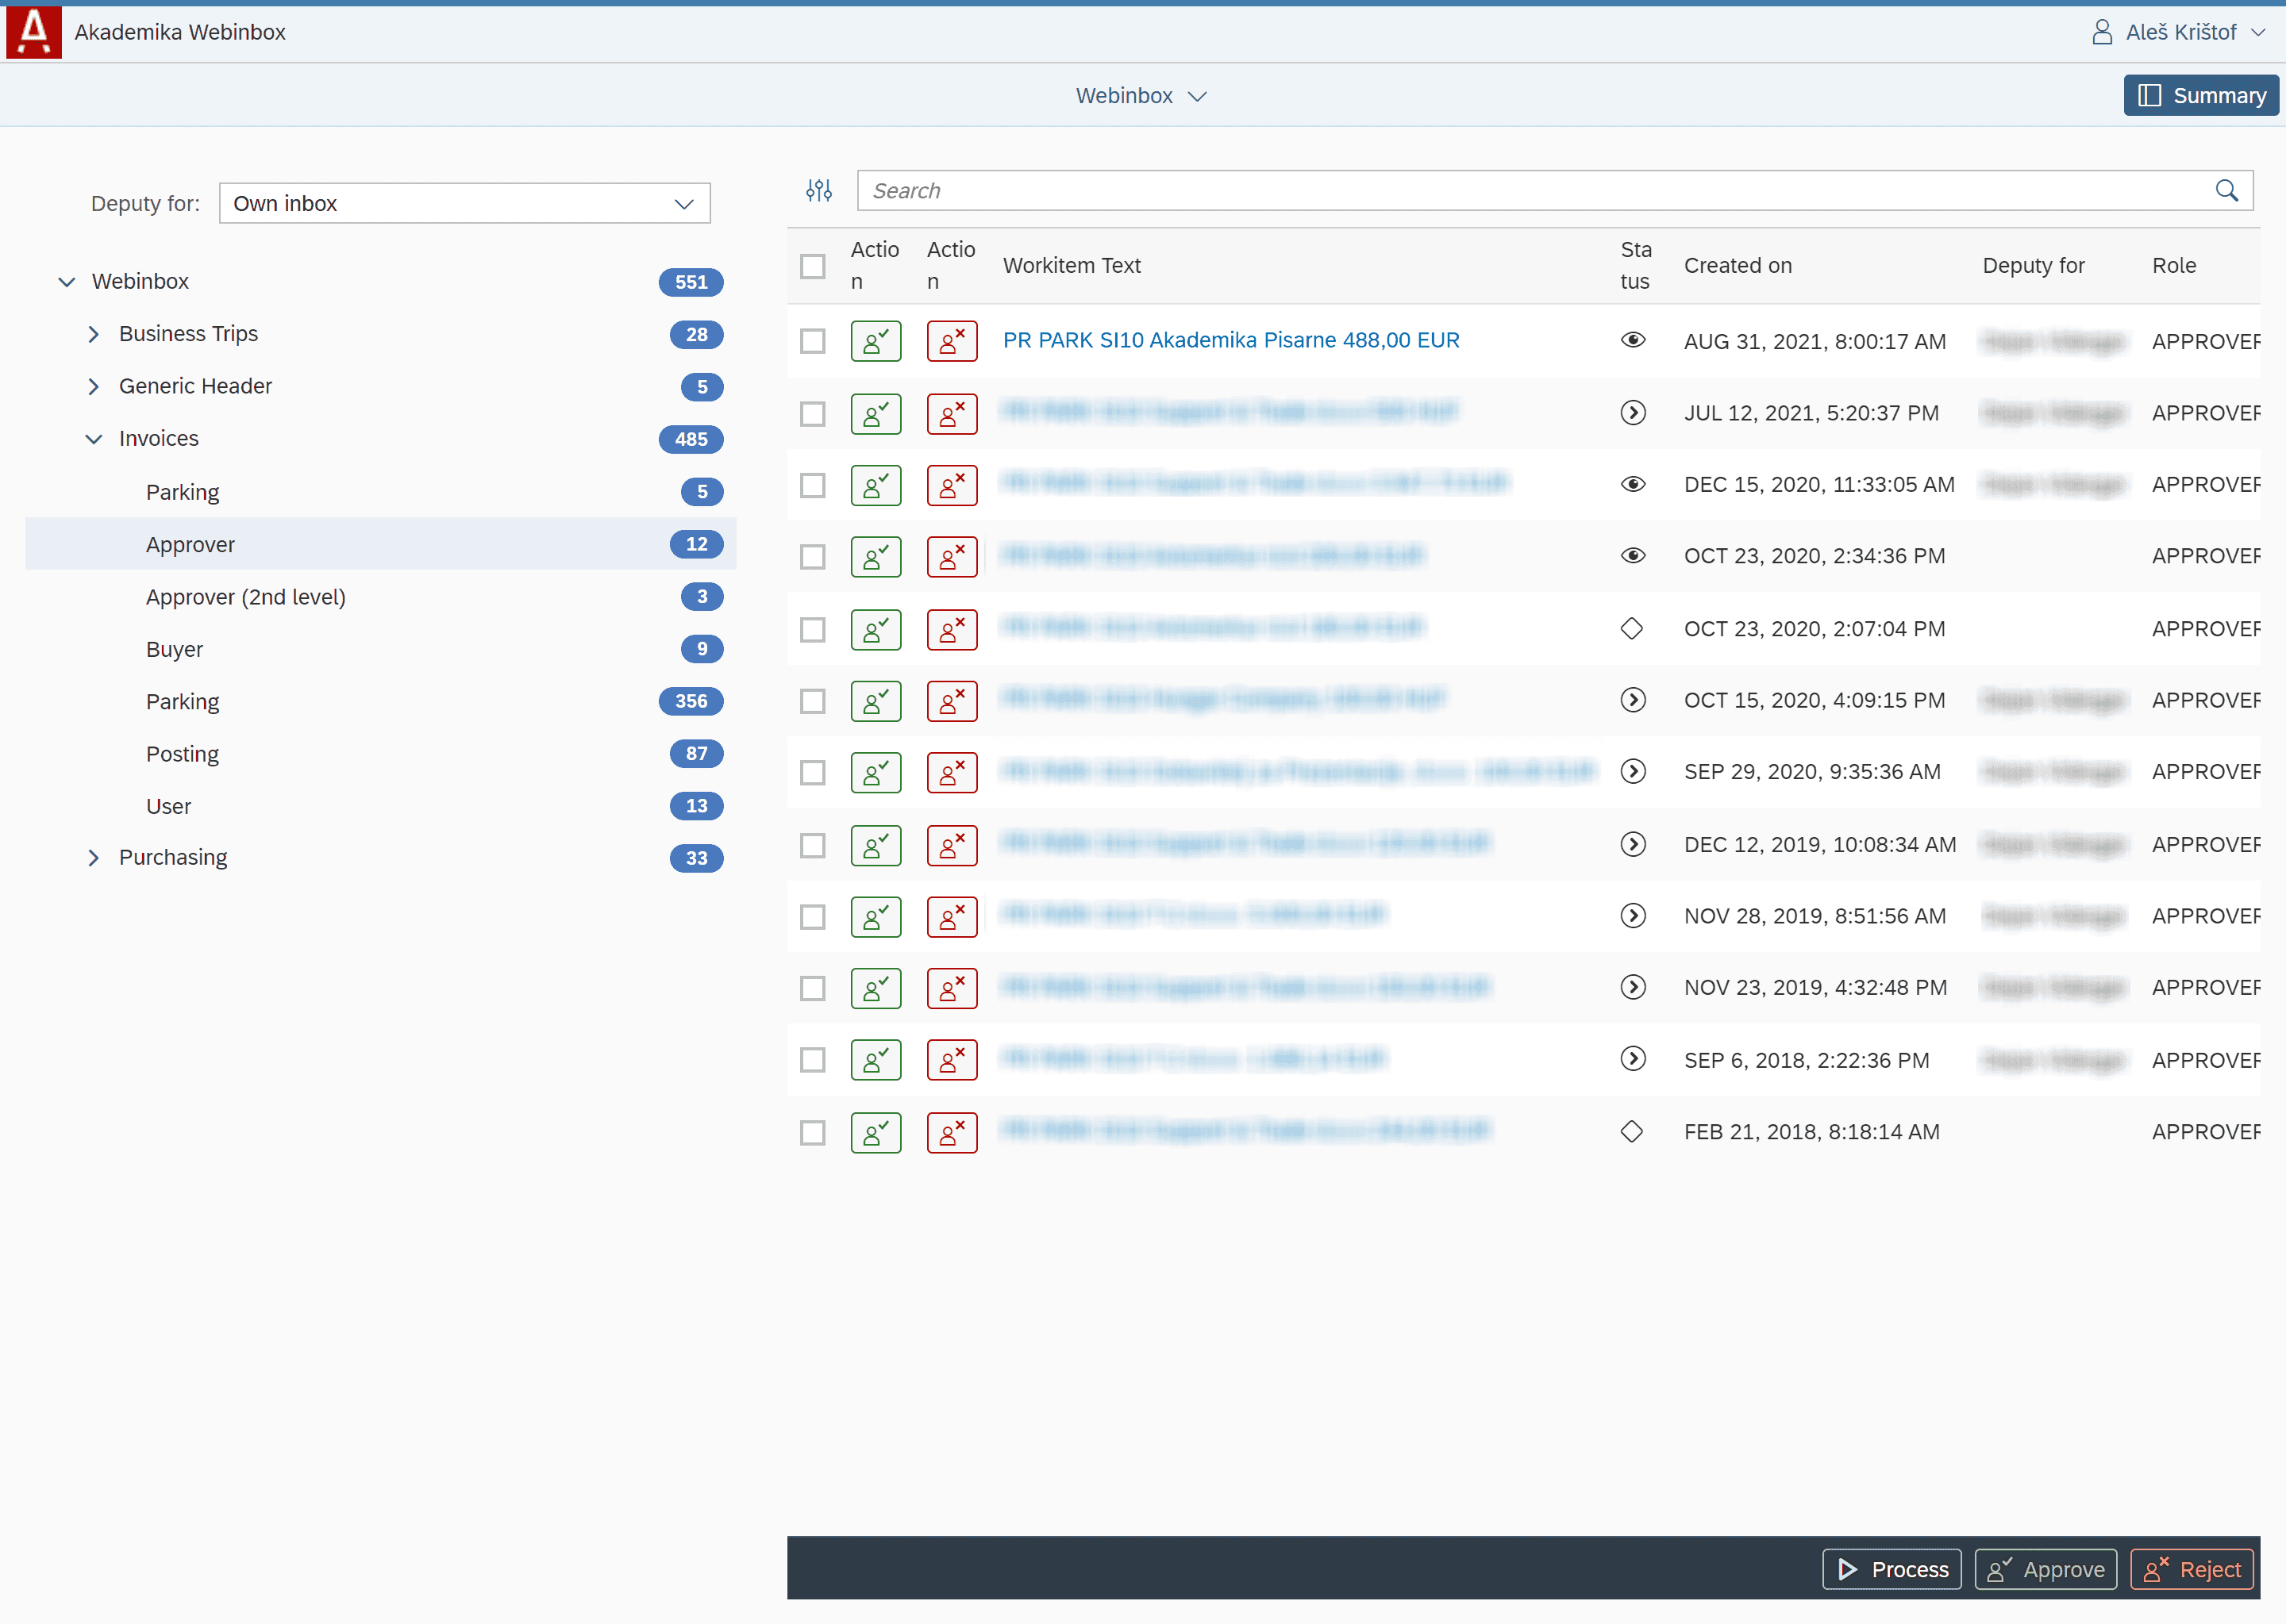The width and height of the screenshot is (2286, 1624).
Task: Click the Summary button
Action: pyautogui.click(x=2200, y=96)
